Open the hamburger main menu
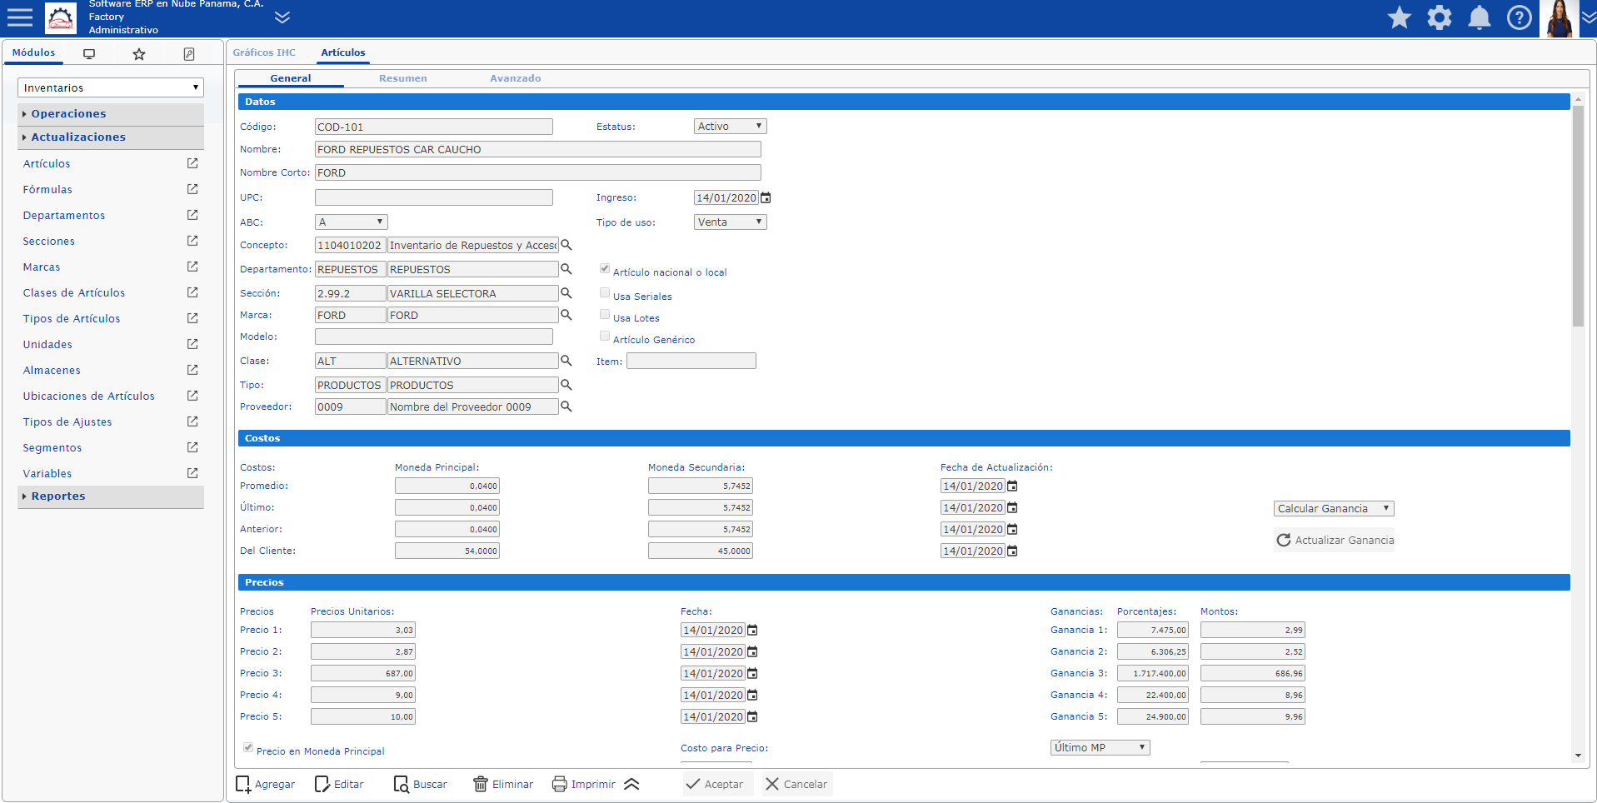1597x803 pixels. point(19,17)
